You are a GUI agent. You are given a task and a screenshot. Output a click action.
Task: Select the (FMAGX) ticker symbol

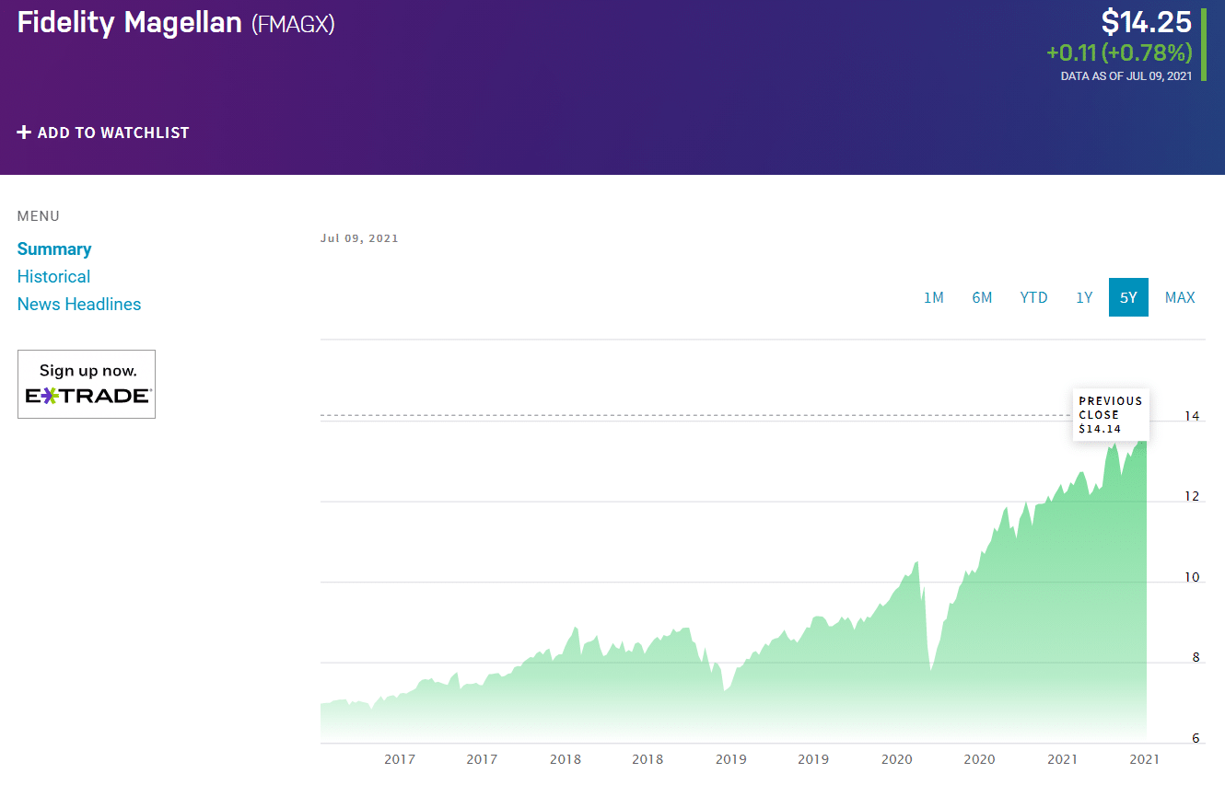pos(293,24)
